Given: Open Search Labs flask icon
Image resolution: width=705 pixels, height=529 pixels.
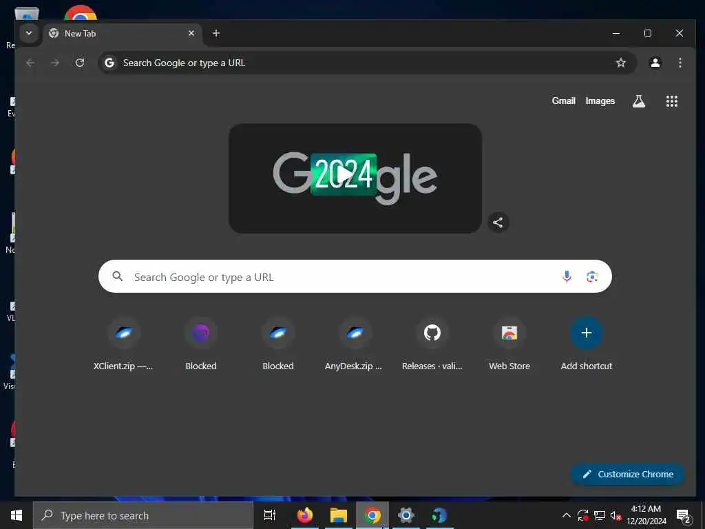Looking at the screenshot, I should click(638, 101).
